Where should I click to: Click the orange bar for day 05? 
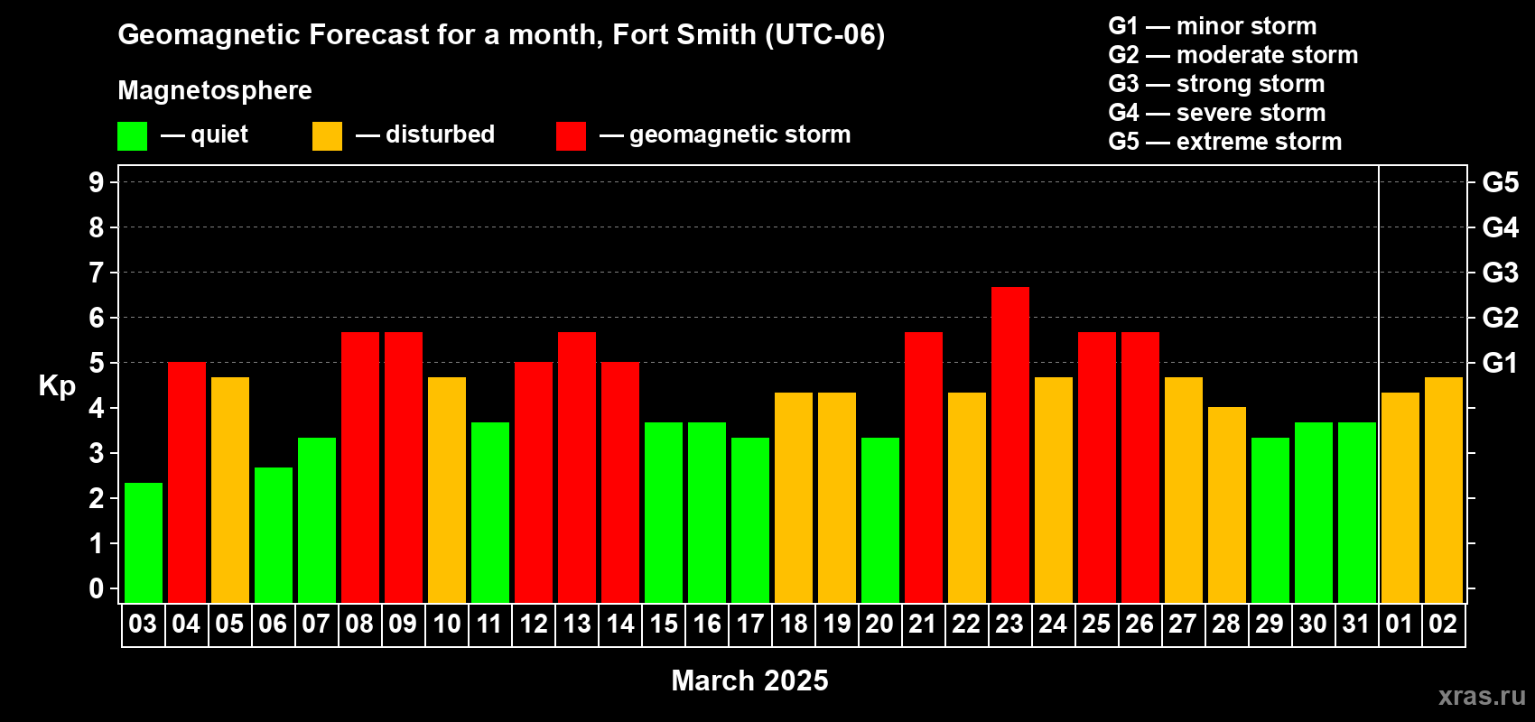coord(230,490)
